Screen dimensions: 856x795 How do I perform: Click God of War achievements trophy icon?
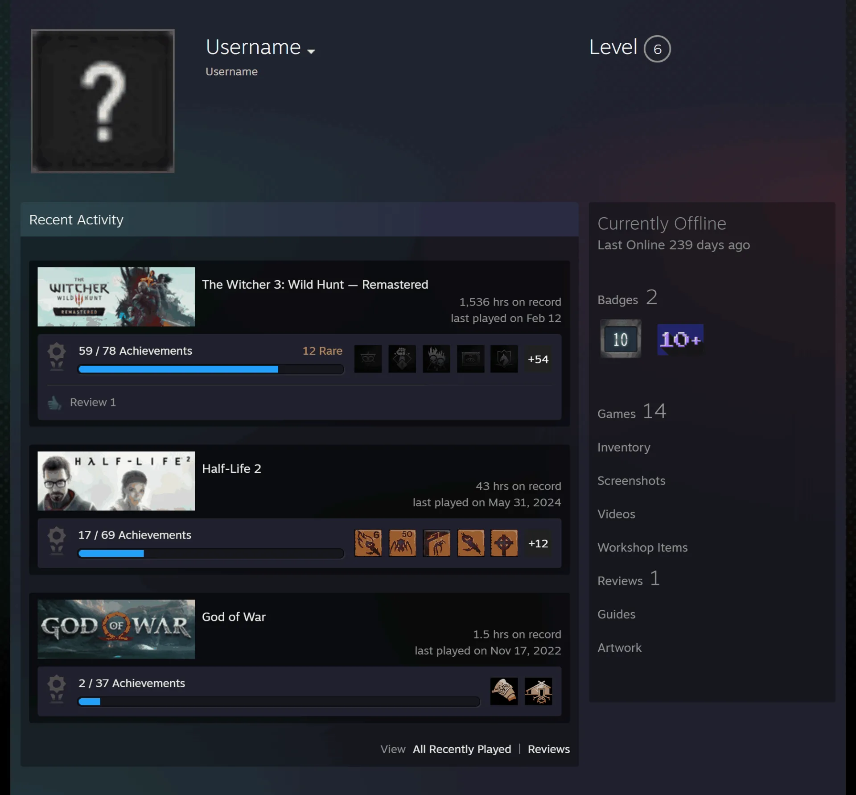[x=57, y=689]
